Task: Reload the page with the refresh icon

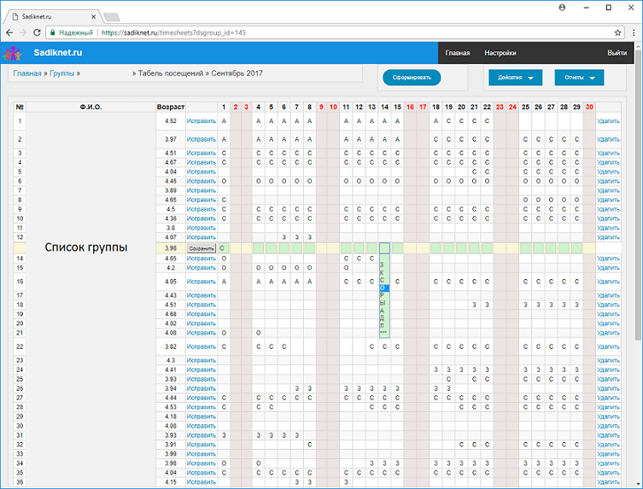Action: pos(37,32)
